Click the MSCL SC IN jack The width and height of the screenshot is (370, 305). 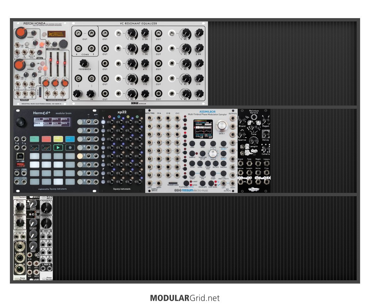click(x=30, y=255)
